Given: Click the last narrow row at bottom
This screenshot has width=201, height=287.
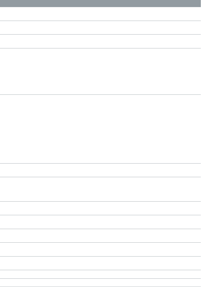Looking at the screenshot, I should [100, 283].
